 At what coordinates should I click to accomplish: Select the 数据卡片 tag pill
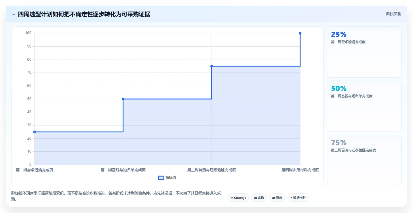(x=298, y=198)
